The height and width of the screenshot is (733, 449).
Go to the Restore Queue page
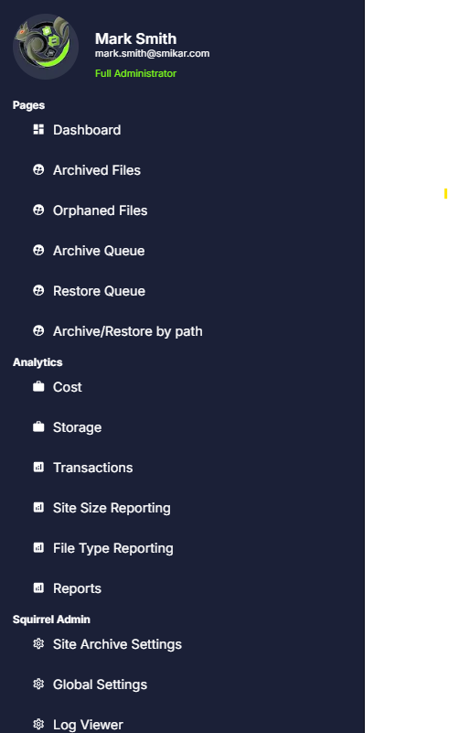click(99, 291)
